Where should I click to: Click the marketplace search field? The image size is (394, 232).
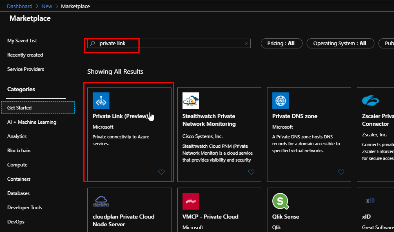(x=169, y=43)
